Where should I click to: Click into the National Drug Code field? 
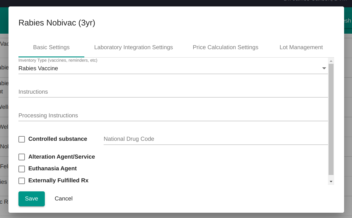click(x=216, y=139)
